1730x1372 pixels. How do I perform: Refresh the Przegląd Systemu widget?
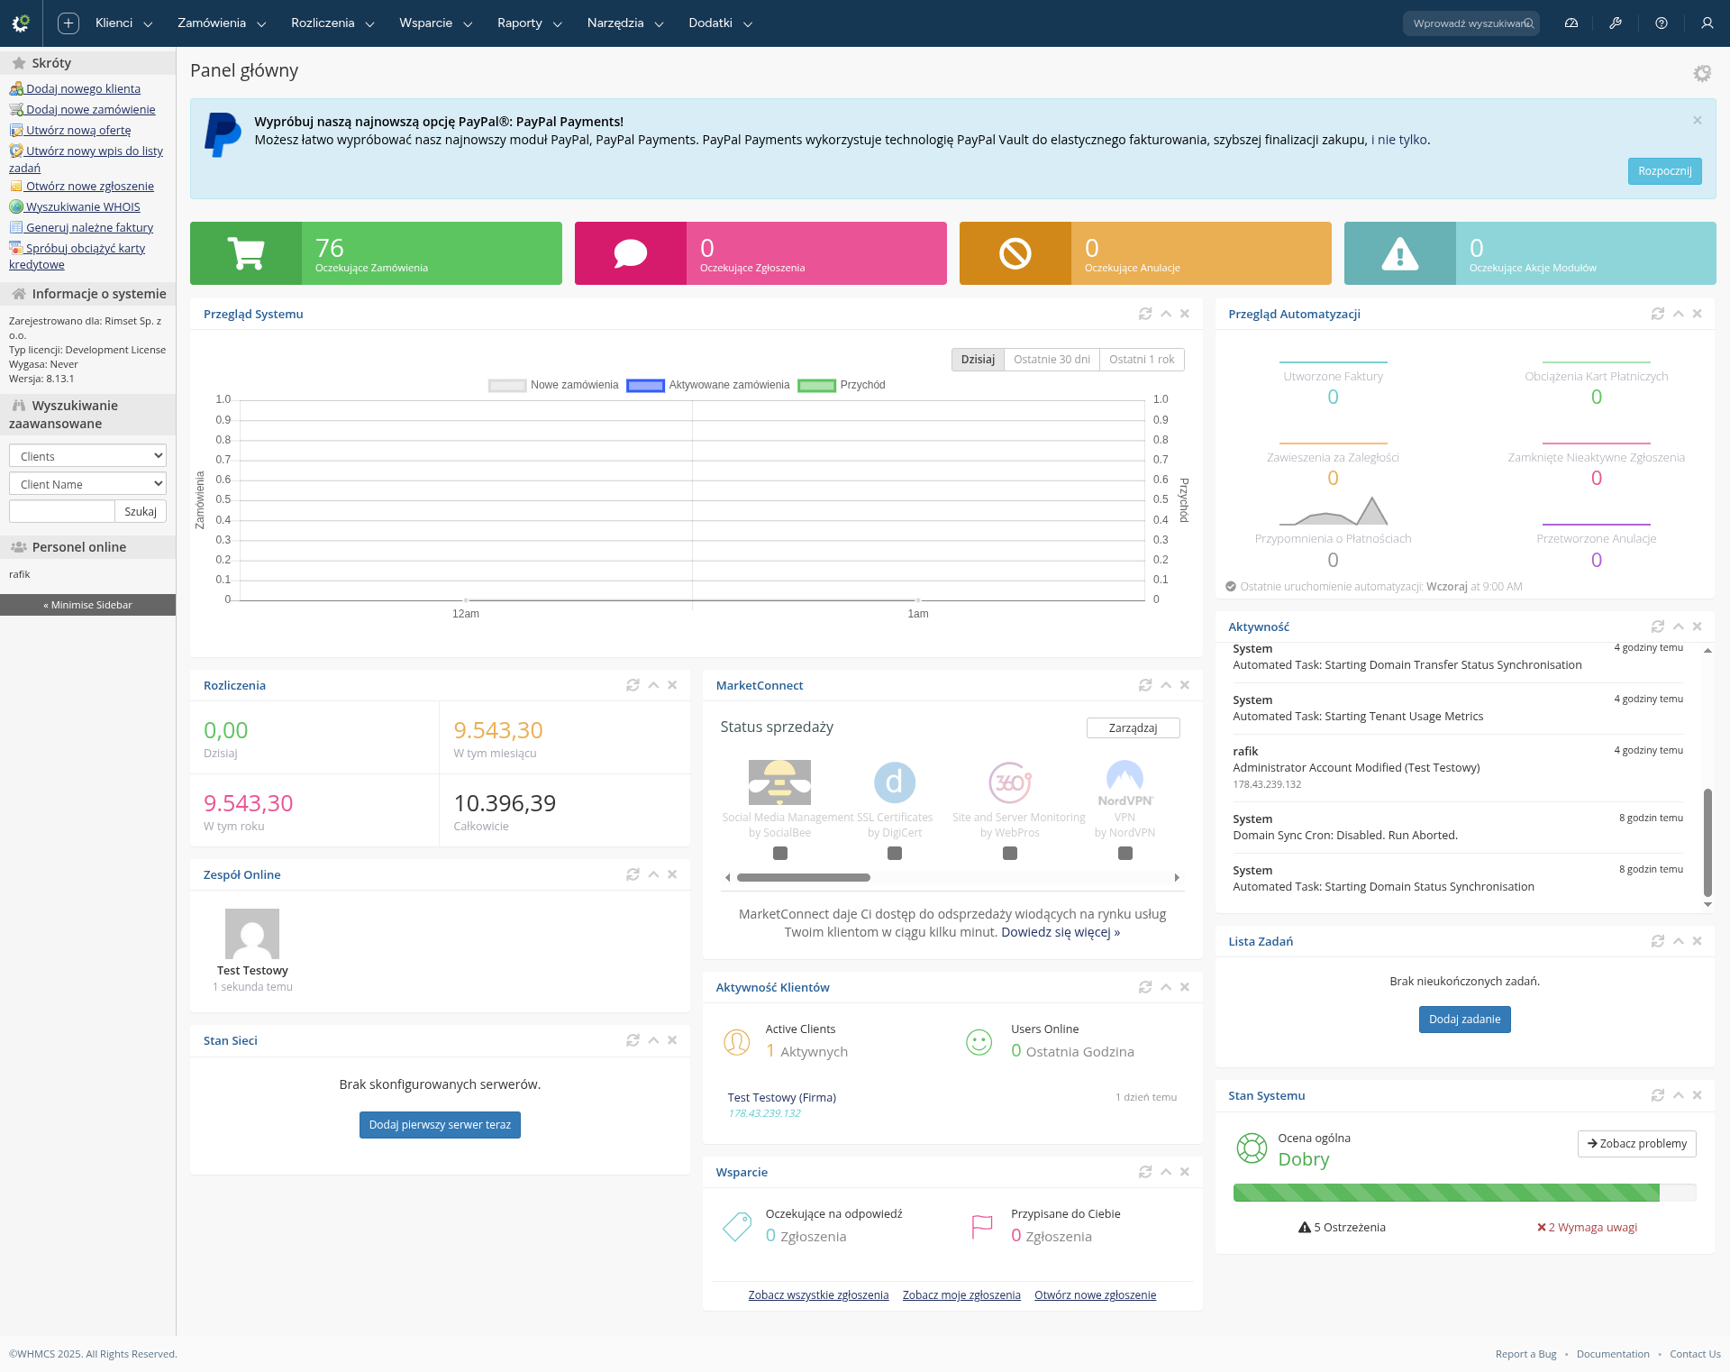(x=1145, y=314)
